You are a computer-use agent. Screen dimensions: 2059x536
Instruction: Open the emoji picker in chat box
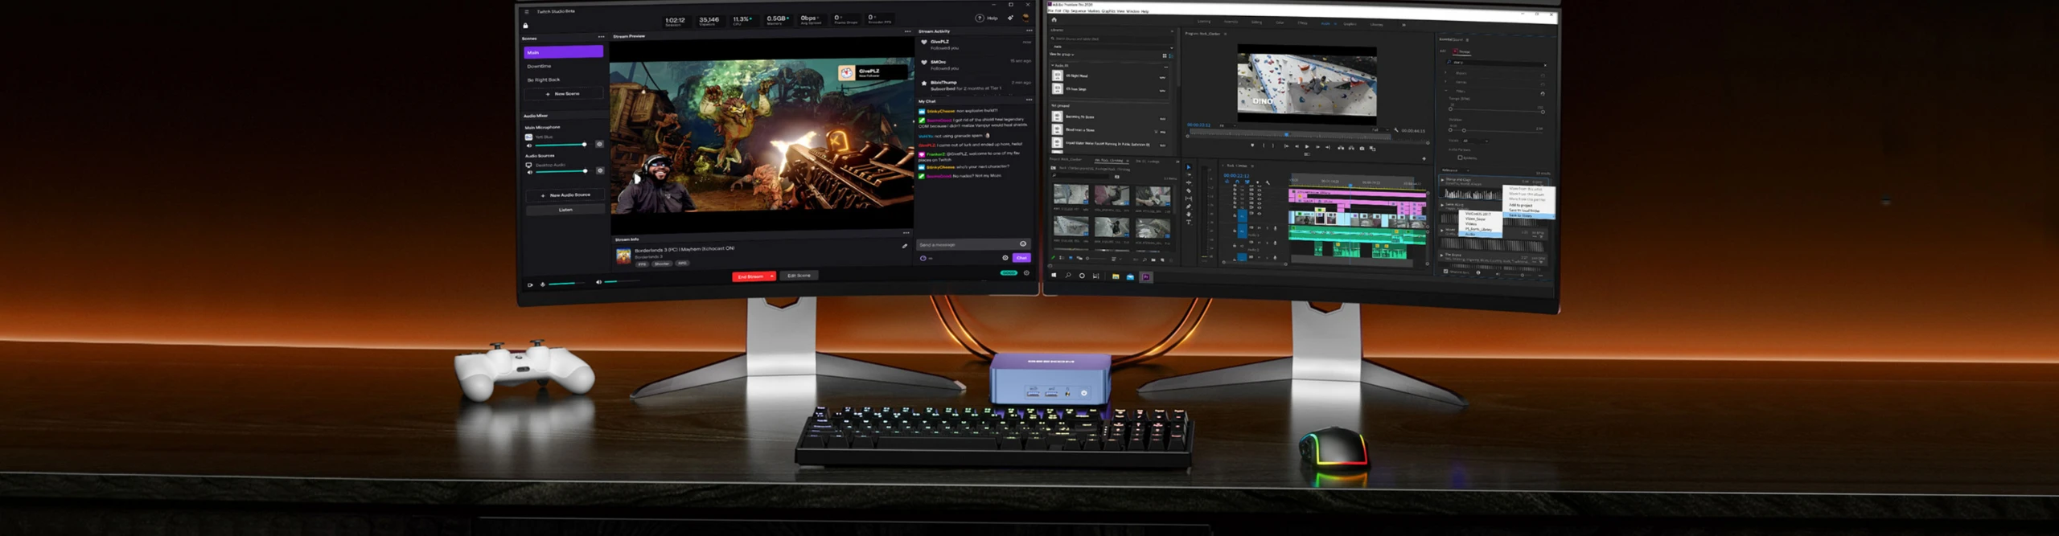pos(1023,243)
